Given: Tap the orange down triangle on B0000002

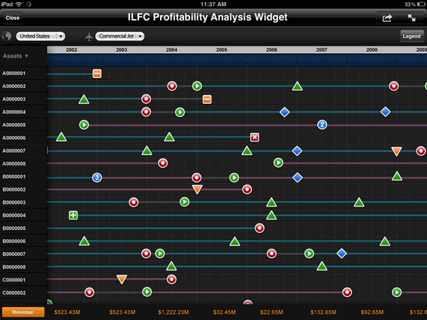Looking at the screenshot, I should click(x=197, y=189).
